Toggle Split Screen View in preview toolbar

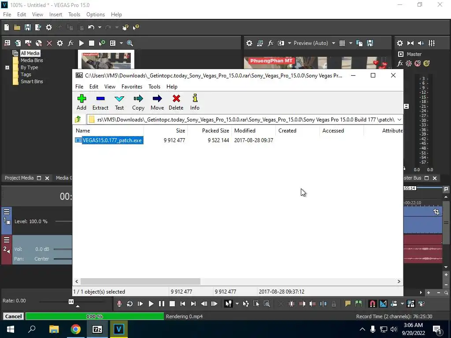[x=281, y=43]
